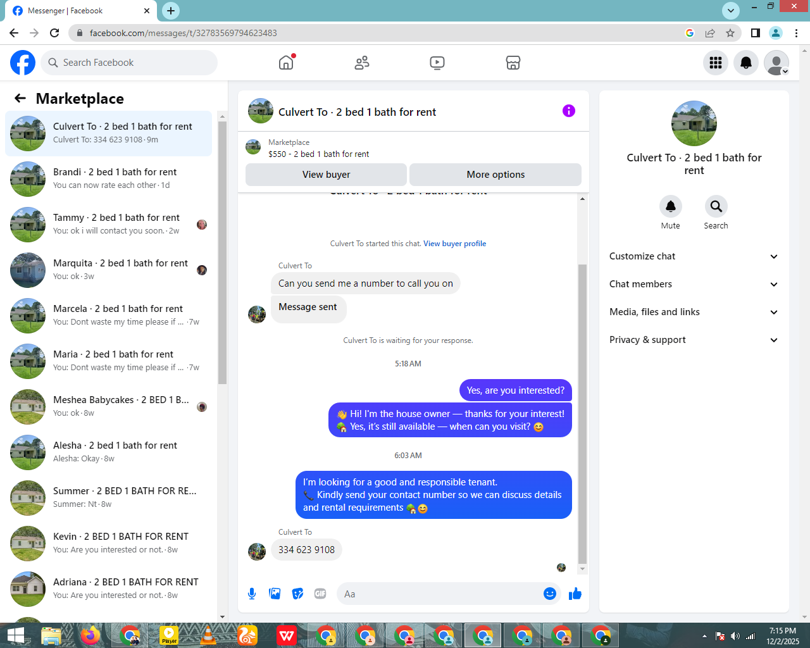Open the $550 2 bed 1 bath listing
This screenshot has height=648, width=810.
click(318, 154)
